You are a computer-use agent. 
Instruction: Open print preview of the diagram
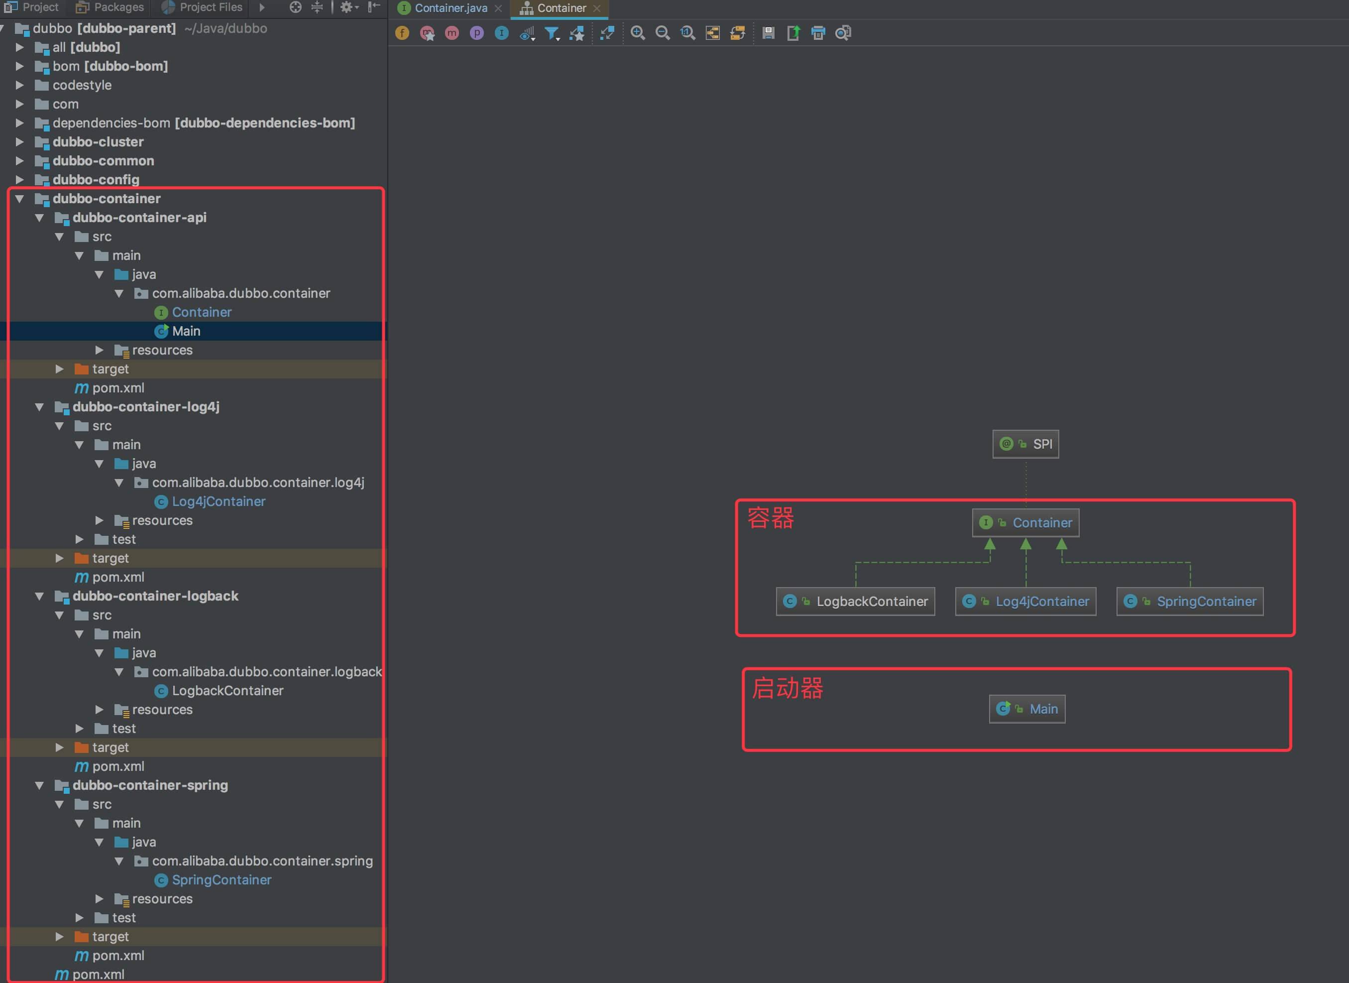(x=843, y=33)
